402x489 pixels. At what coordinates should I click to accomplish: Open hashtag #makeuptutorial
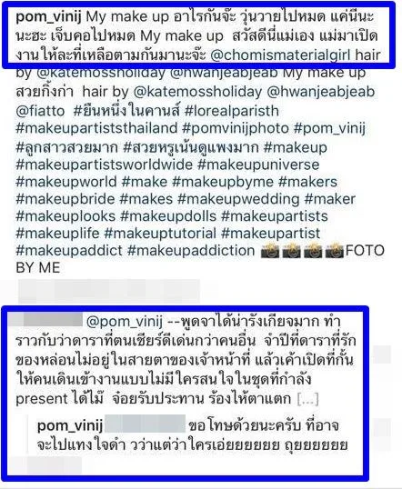pyautogui.click(x=160, y=234)
